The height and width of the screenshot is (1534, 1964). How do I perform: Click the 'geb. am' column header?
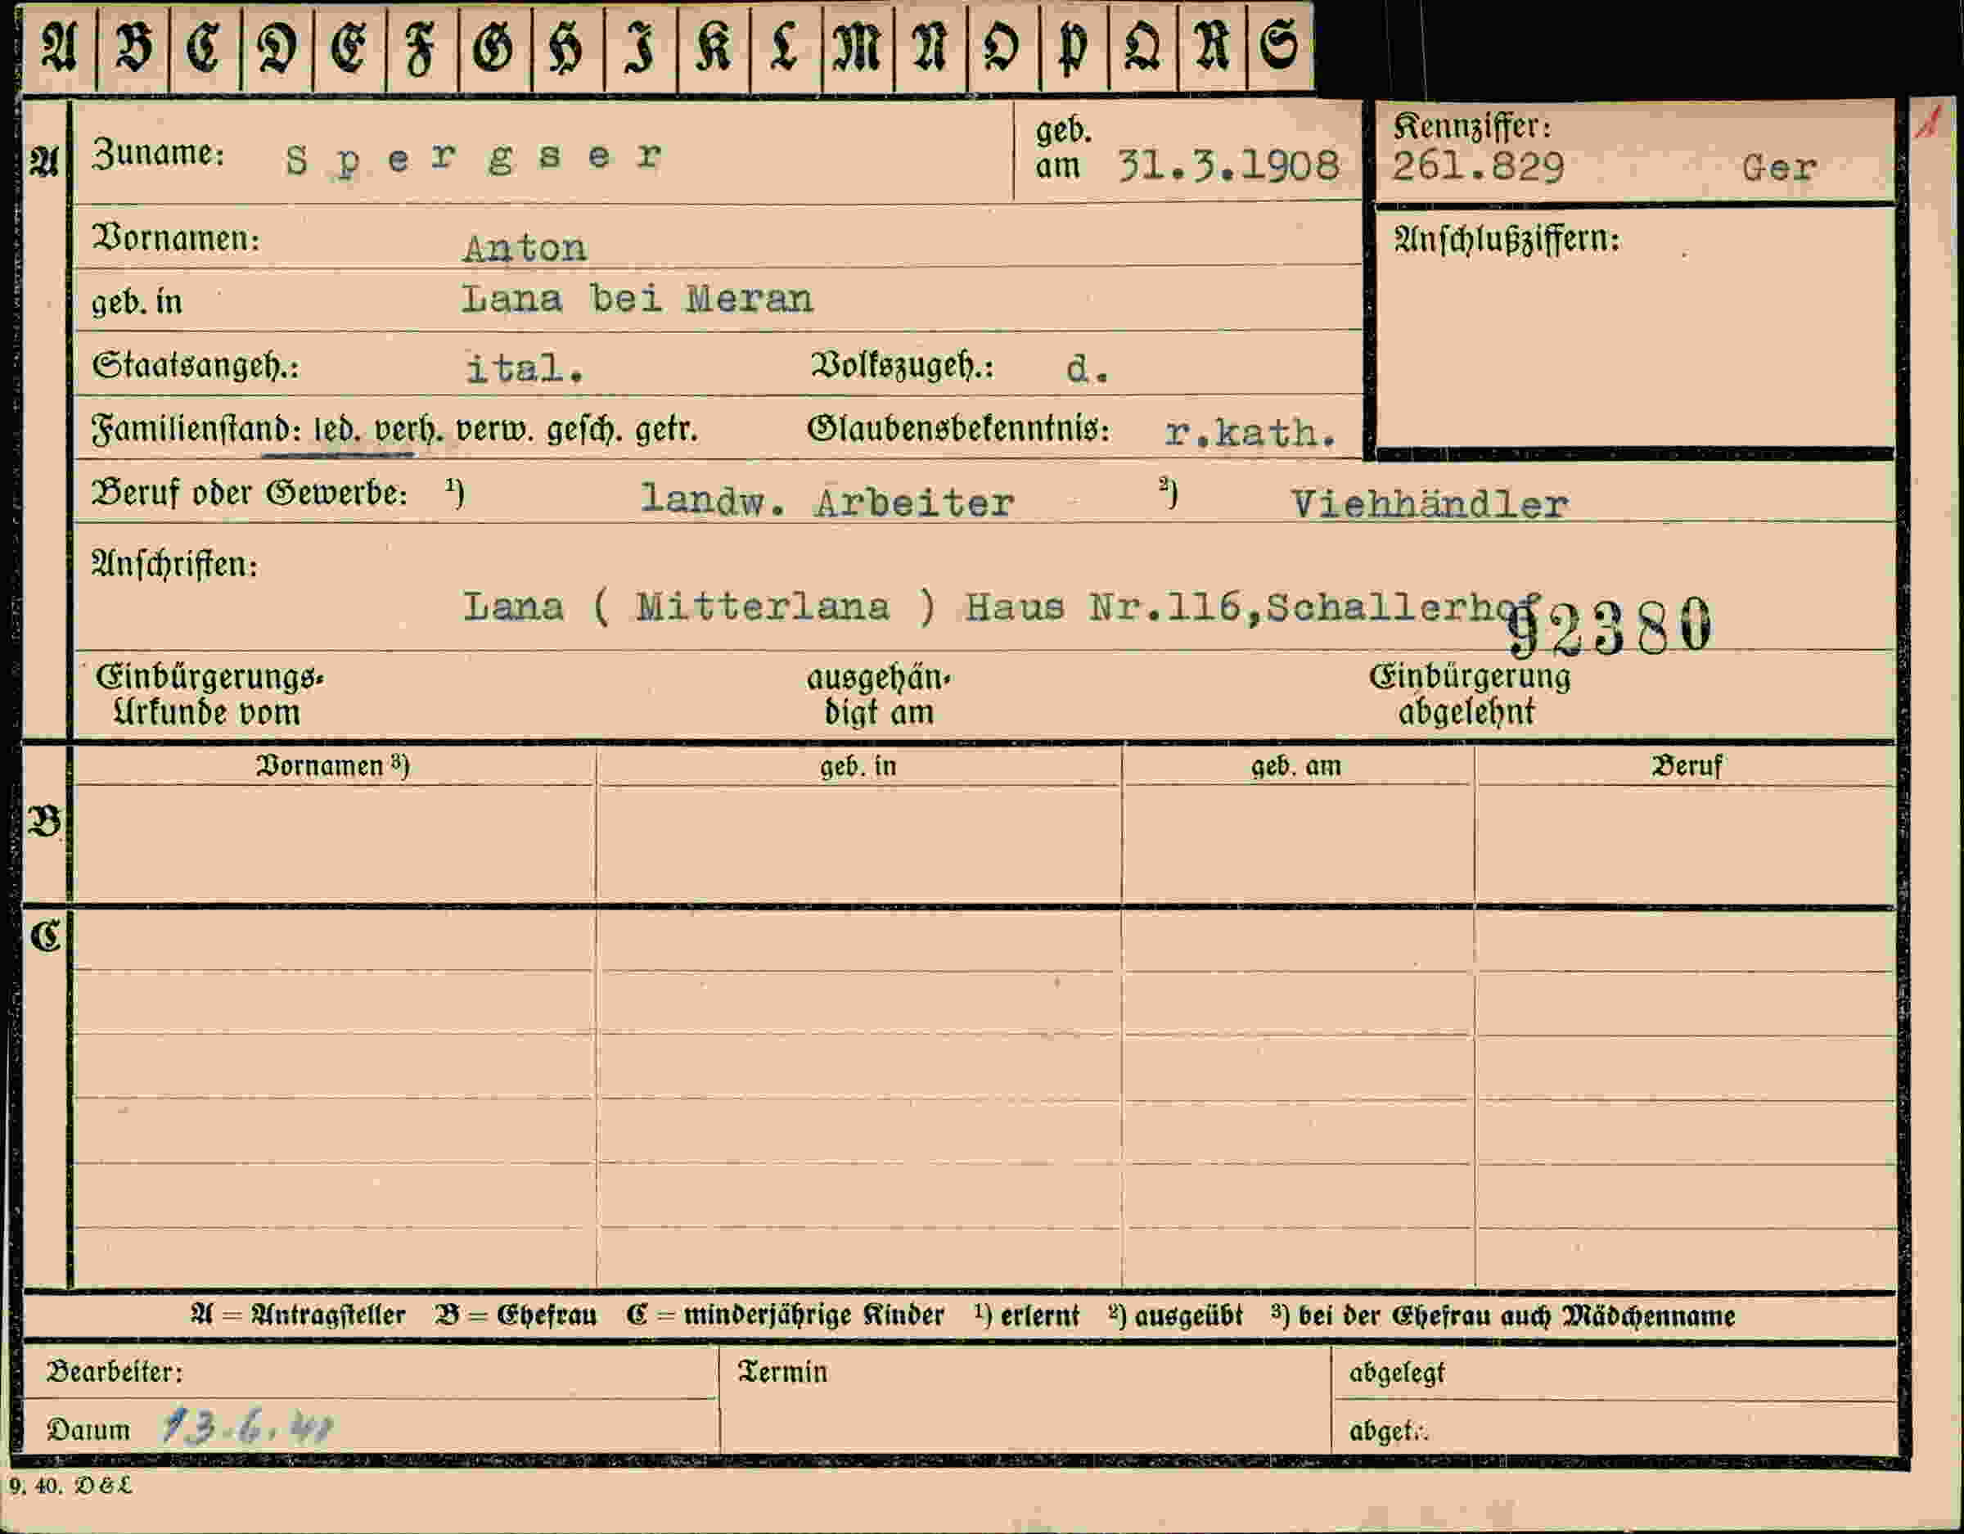click(x=1296, y=766)
